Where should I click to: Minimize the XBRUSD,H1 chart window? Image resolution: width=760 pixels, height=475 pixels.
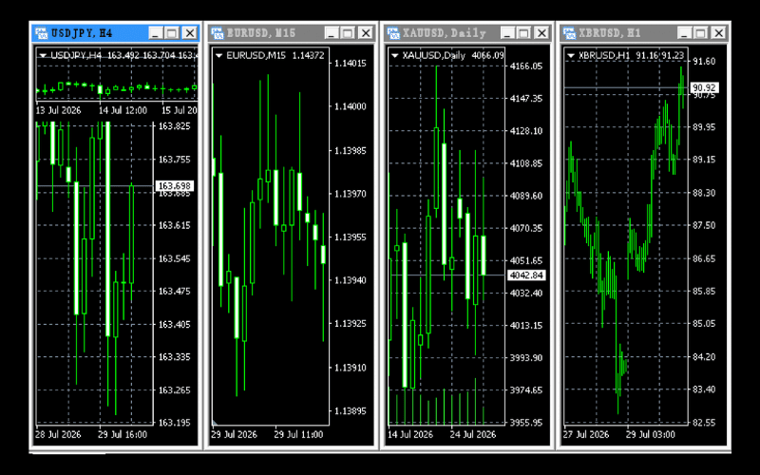[684, 33]
